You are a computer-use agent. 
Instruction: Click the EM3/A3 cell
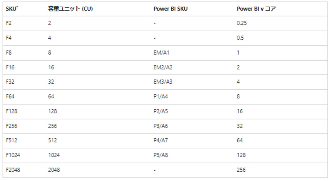point(163,82)
